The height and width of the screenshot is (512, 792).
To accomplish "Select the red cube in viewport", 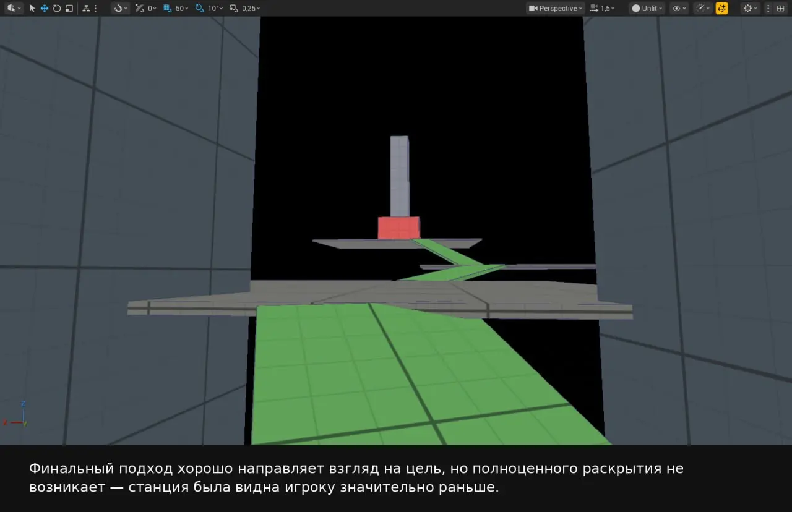I will (x=399, y=228).
